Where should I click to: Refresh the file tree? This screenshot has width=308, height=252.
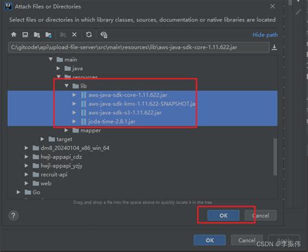pos(89,34)
